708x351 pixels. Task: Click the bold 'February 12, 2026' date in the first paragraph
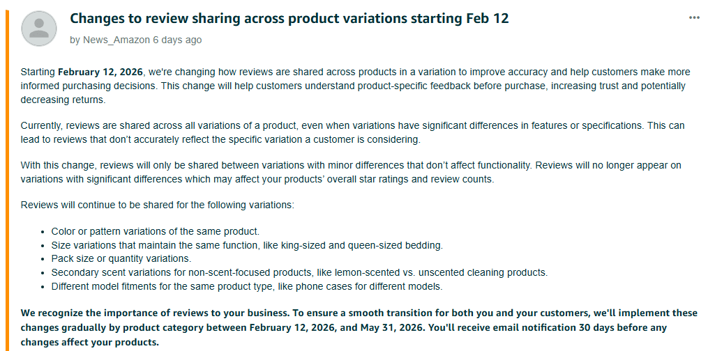click(100, 72)
